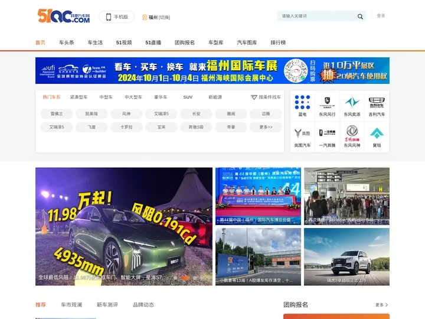Choose the 迈腾 car series pill
The height and width of the screenshot is (319, 425).
pyautogui.click(x=266, y=114)
